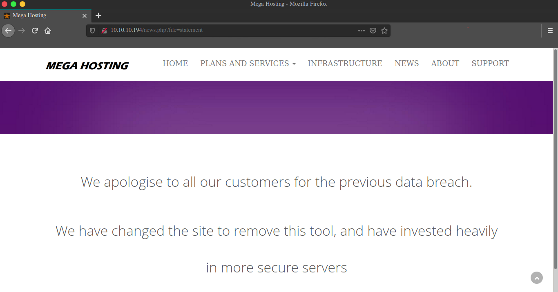View insecure connection padlock details
This screenshot has width=558, height=292.
[x=104, y=30]
